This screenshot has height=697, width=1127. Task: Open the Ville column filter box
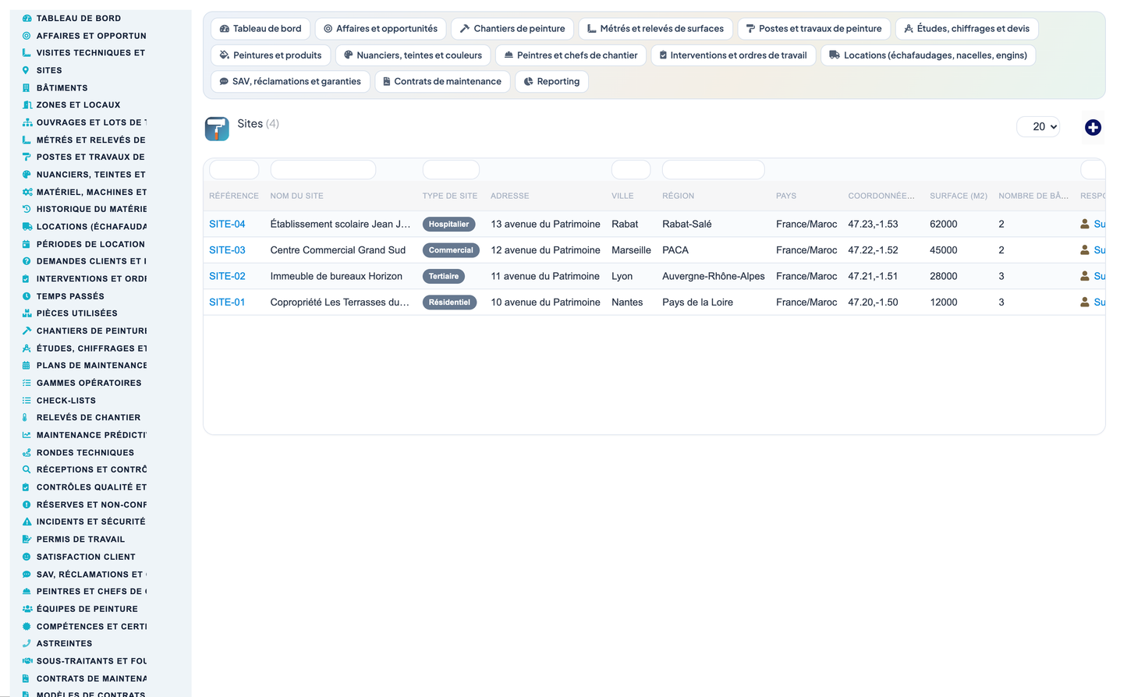tap(631, 169)
